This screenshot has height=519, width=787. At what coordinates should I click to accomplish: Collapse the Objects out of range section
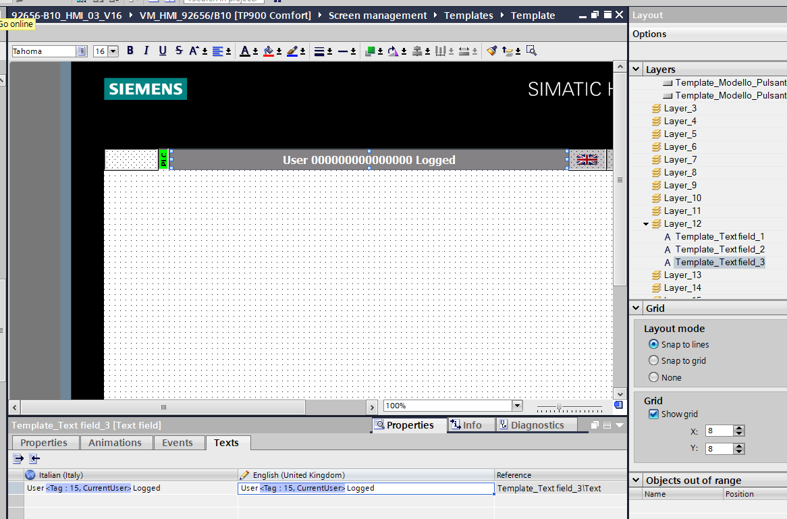pos(636,480)
